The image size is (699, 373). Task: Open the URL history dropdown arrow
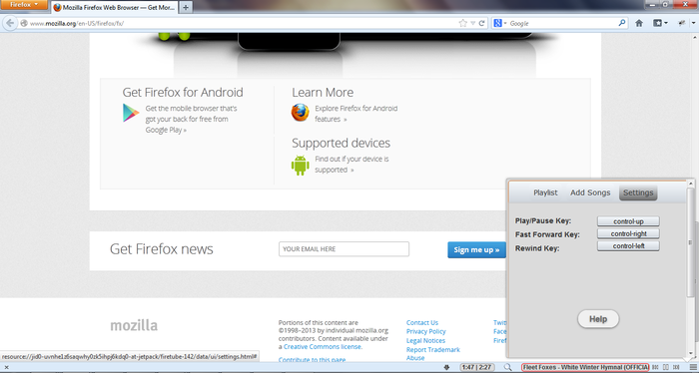tap(473, 23)
